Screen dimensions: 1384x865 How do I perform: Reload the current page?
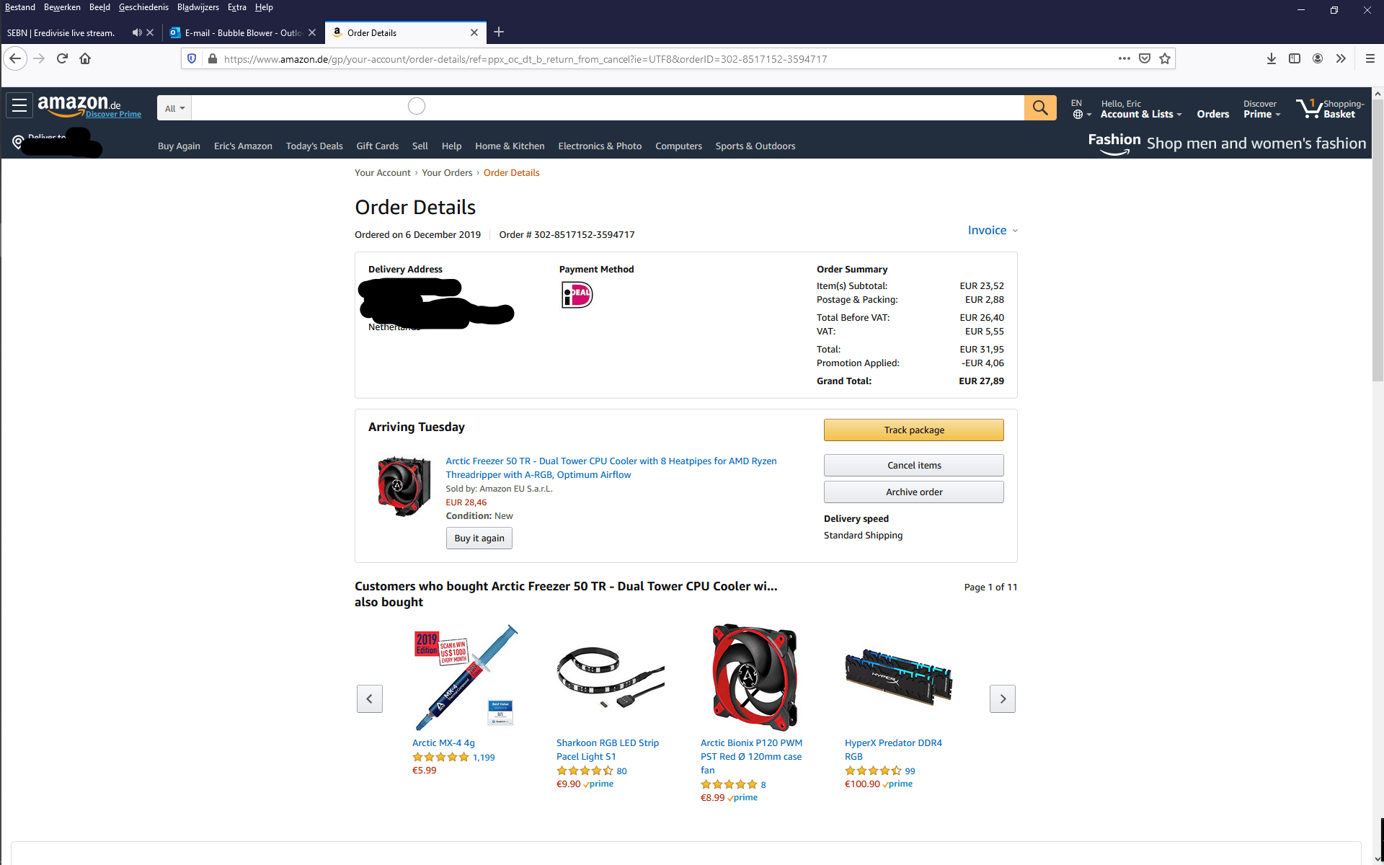(62, 58)
